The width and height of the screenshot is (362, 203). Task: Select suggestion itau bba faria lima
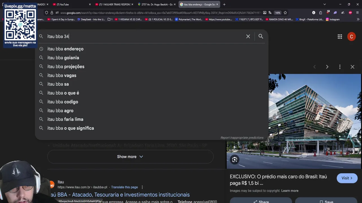point(152,119)
